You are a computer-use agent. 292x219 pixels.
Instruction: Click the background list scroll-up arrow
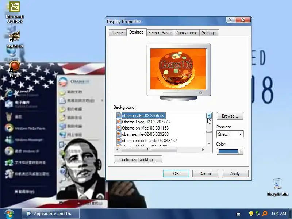(x=209, y=116)
